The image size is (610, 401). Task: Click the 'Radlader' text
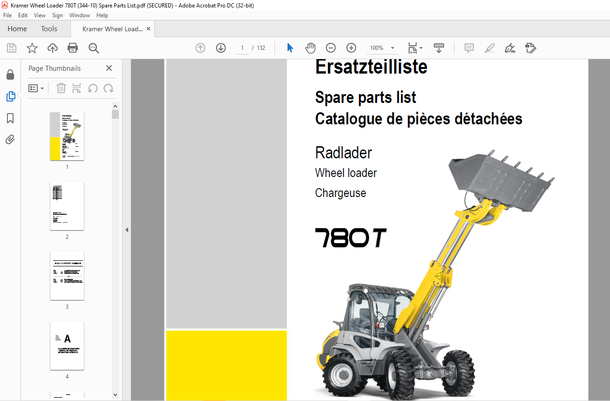click(343, 153)
